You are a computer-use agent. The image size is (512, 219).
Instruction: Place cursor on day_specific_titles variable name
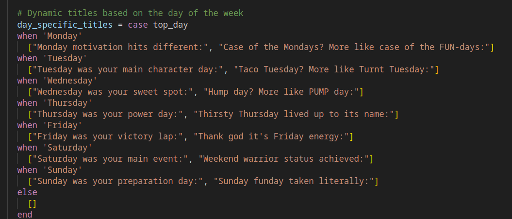65,24
